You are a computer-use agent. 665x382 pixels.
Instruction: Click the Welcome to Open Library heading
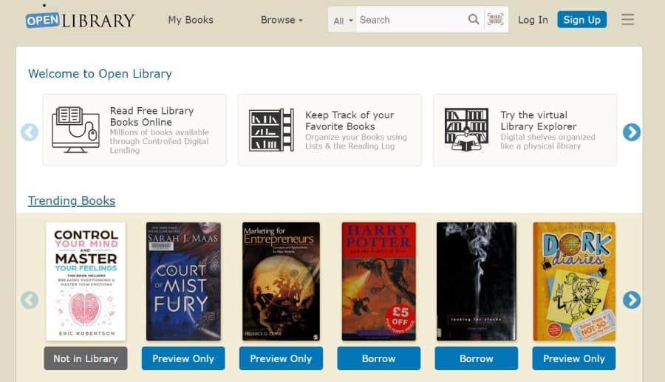tap(100, 74)
